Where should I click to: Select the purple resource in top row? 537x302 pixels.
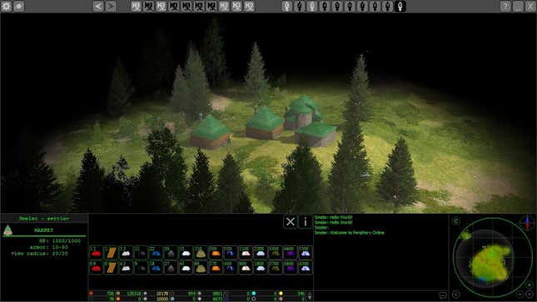tap(290, 253)
